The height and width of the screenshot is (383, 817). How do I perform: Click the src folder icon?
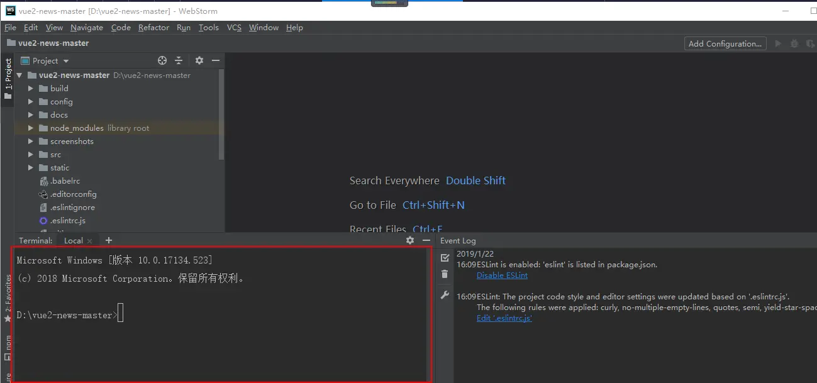[x=43, y=154]
